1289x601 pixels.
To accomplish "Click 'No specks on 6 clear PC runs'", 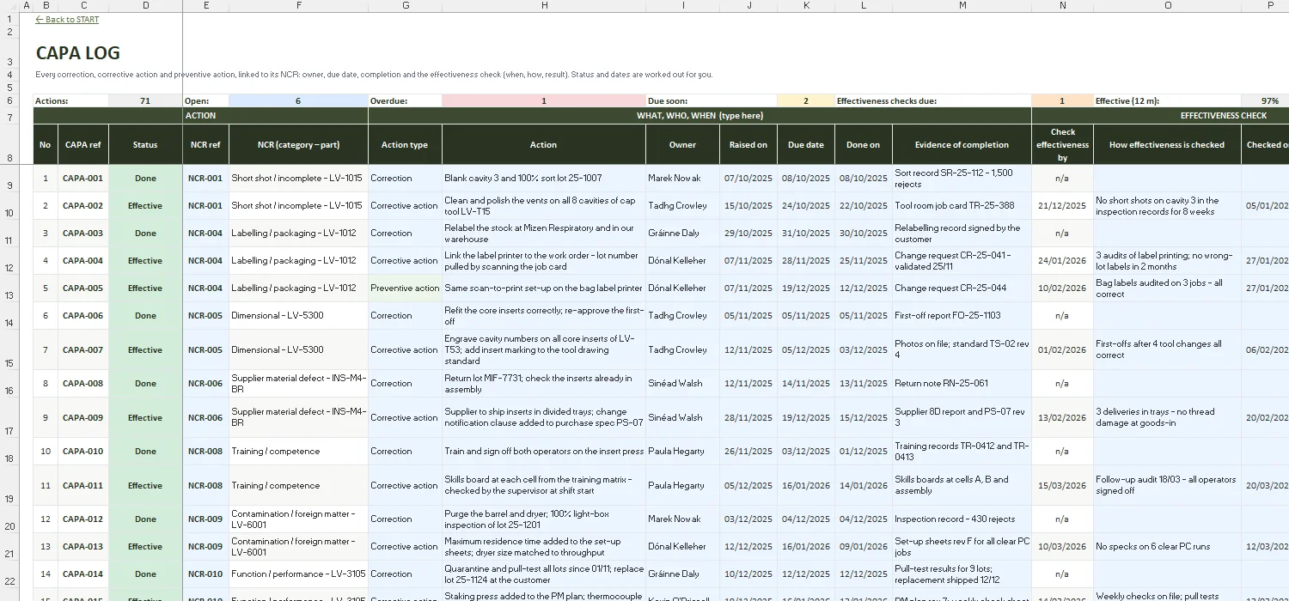I will pyautogui.click(x=1167, y=546).
